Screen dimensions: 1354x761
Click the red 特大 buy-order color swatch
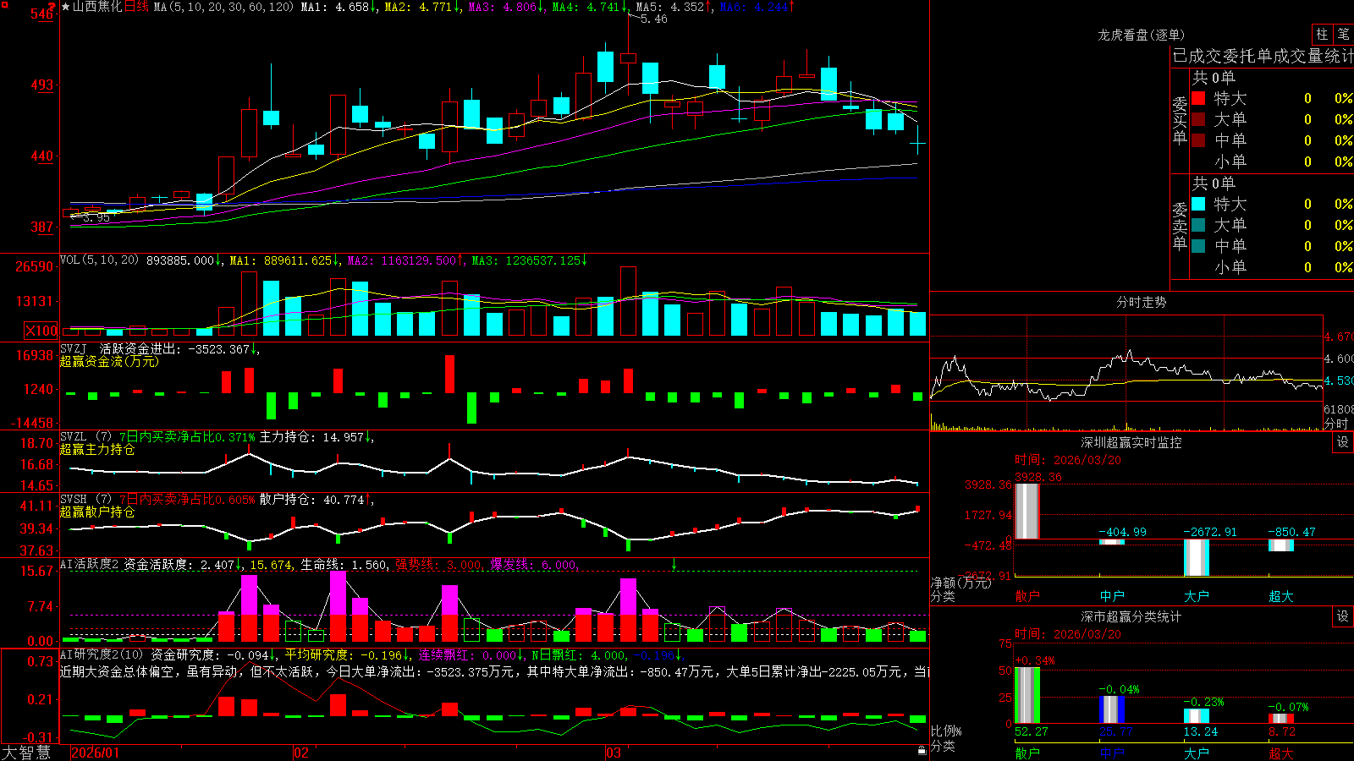[x=1198, y=98]
